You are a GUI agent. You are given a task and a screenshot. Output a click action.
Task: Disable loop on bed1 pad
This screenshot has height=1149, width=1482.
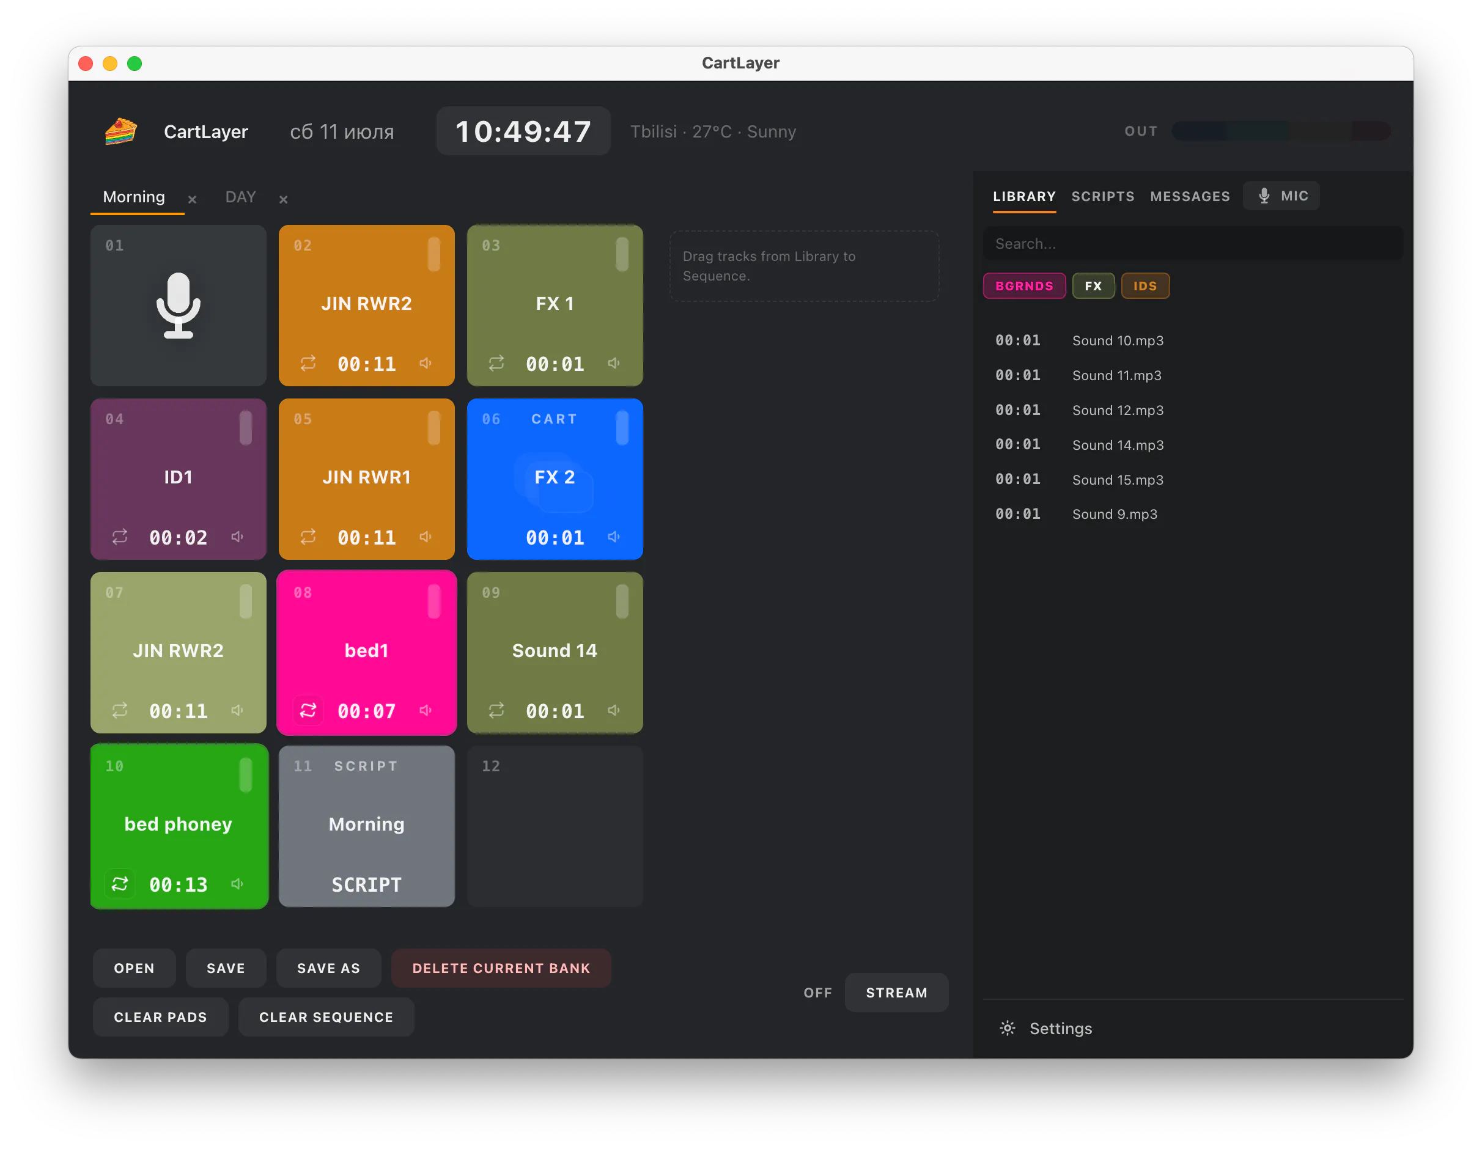click(x=308, y=711)
